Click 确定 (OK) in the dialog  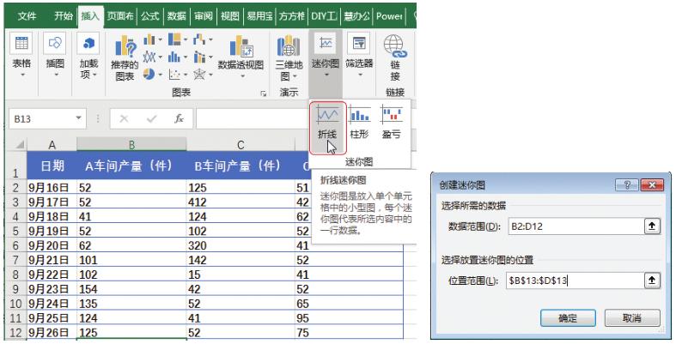tap(568, 317)
